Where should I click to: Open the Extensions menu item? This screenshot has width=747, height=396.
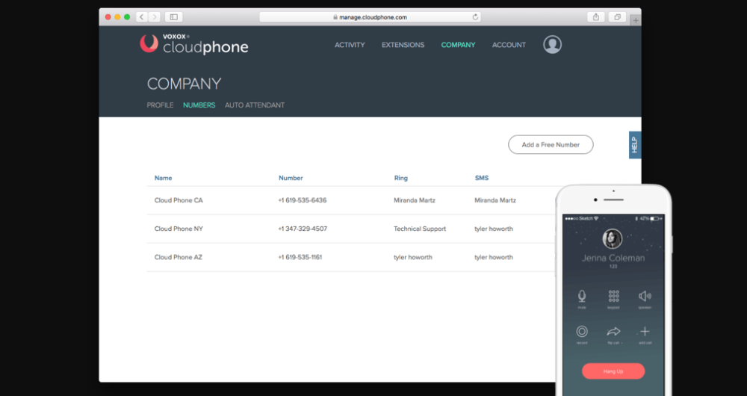click(403, 45)
